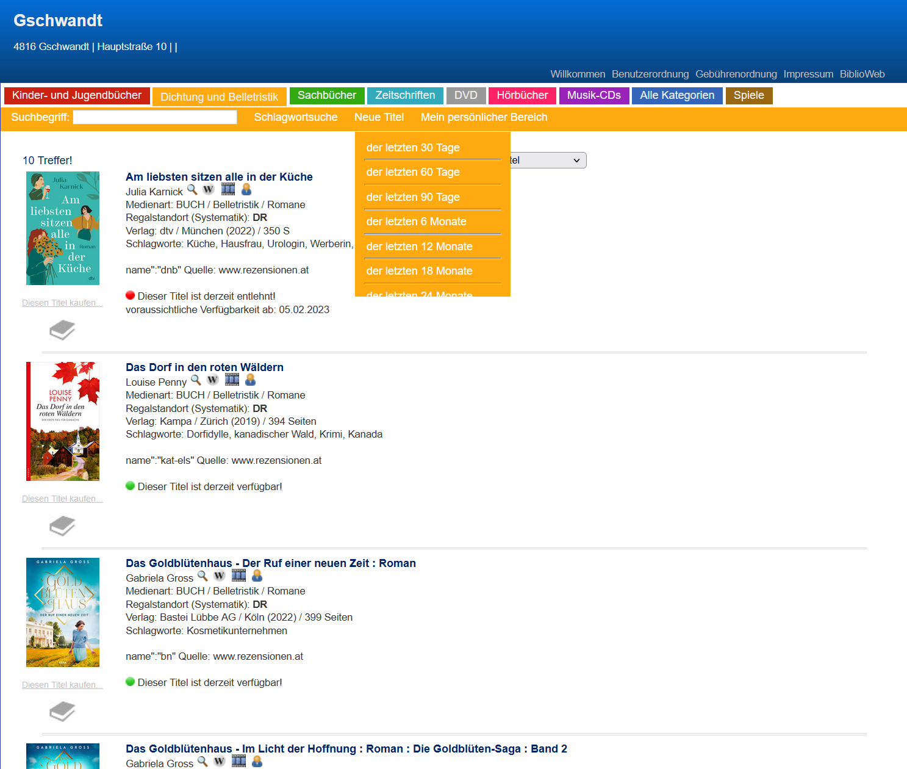Open title Am liebsten sitzen alle in der Küche
This screenshot has width=907, height=769.
point(219,177)
